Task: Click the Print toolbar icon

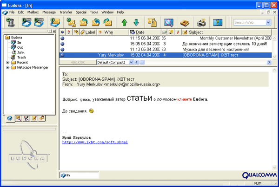Action: [x=201, y=22]
